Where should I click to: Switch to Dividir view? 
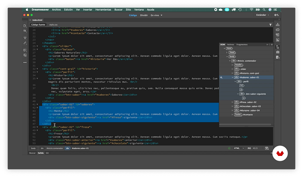144,15
